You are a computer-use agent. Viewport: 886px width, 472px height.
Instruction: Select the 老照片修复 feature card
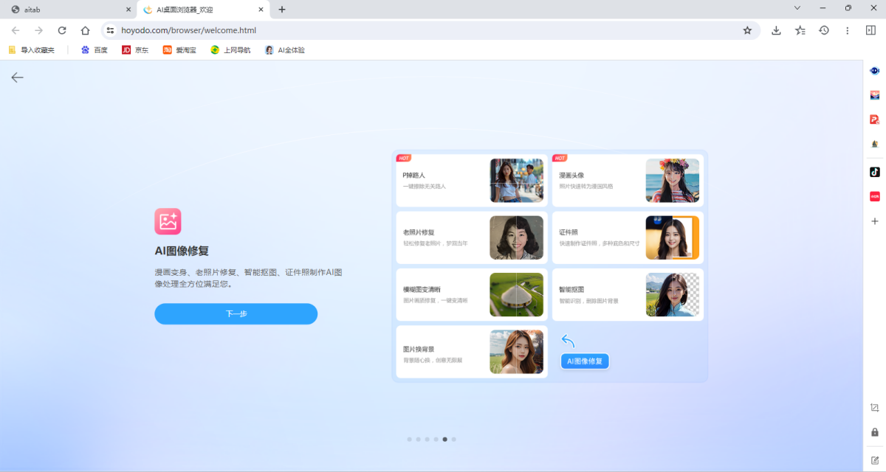pos(472,237)
